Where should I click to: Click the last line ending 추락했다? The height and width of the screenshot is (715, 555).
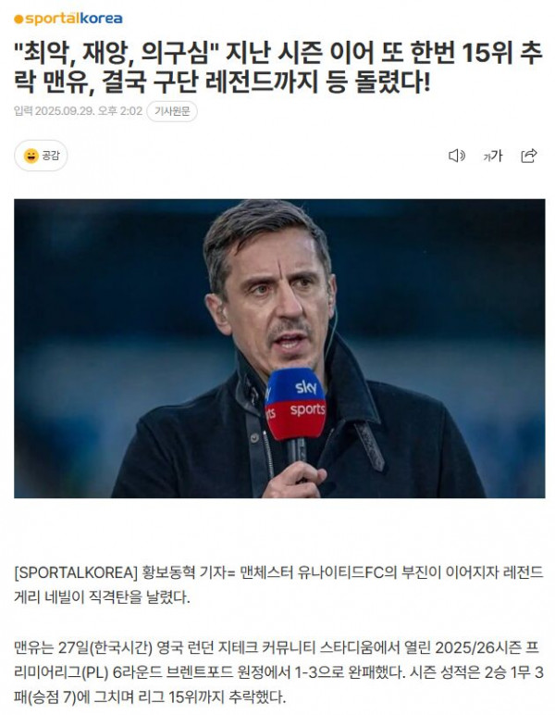[150, 696]
